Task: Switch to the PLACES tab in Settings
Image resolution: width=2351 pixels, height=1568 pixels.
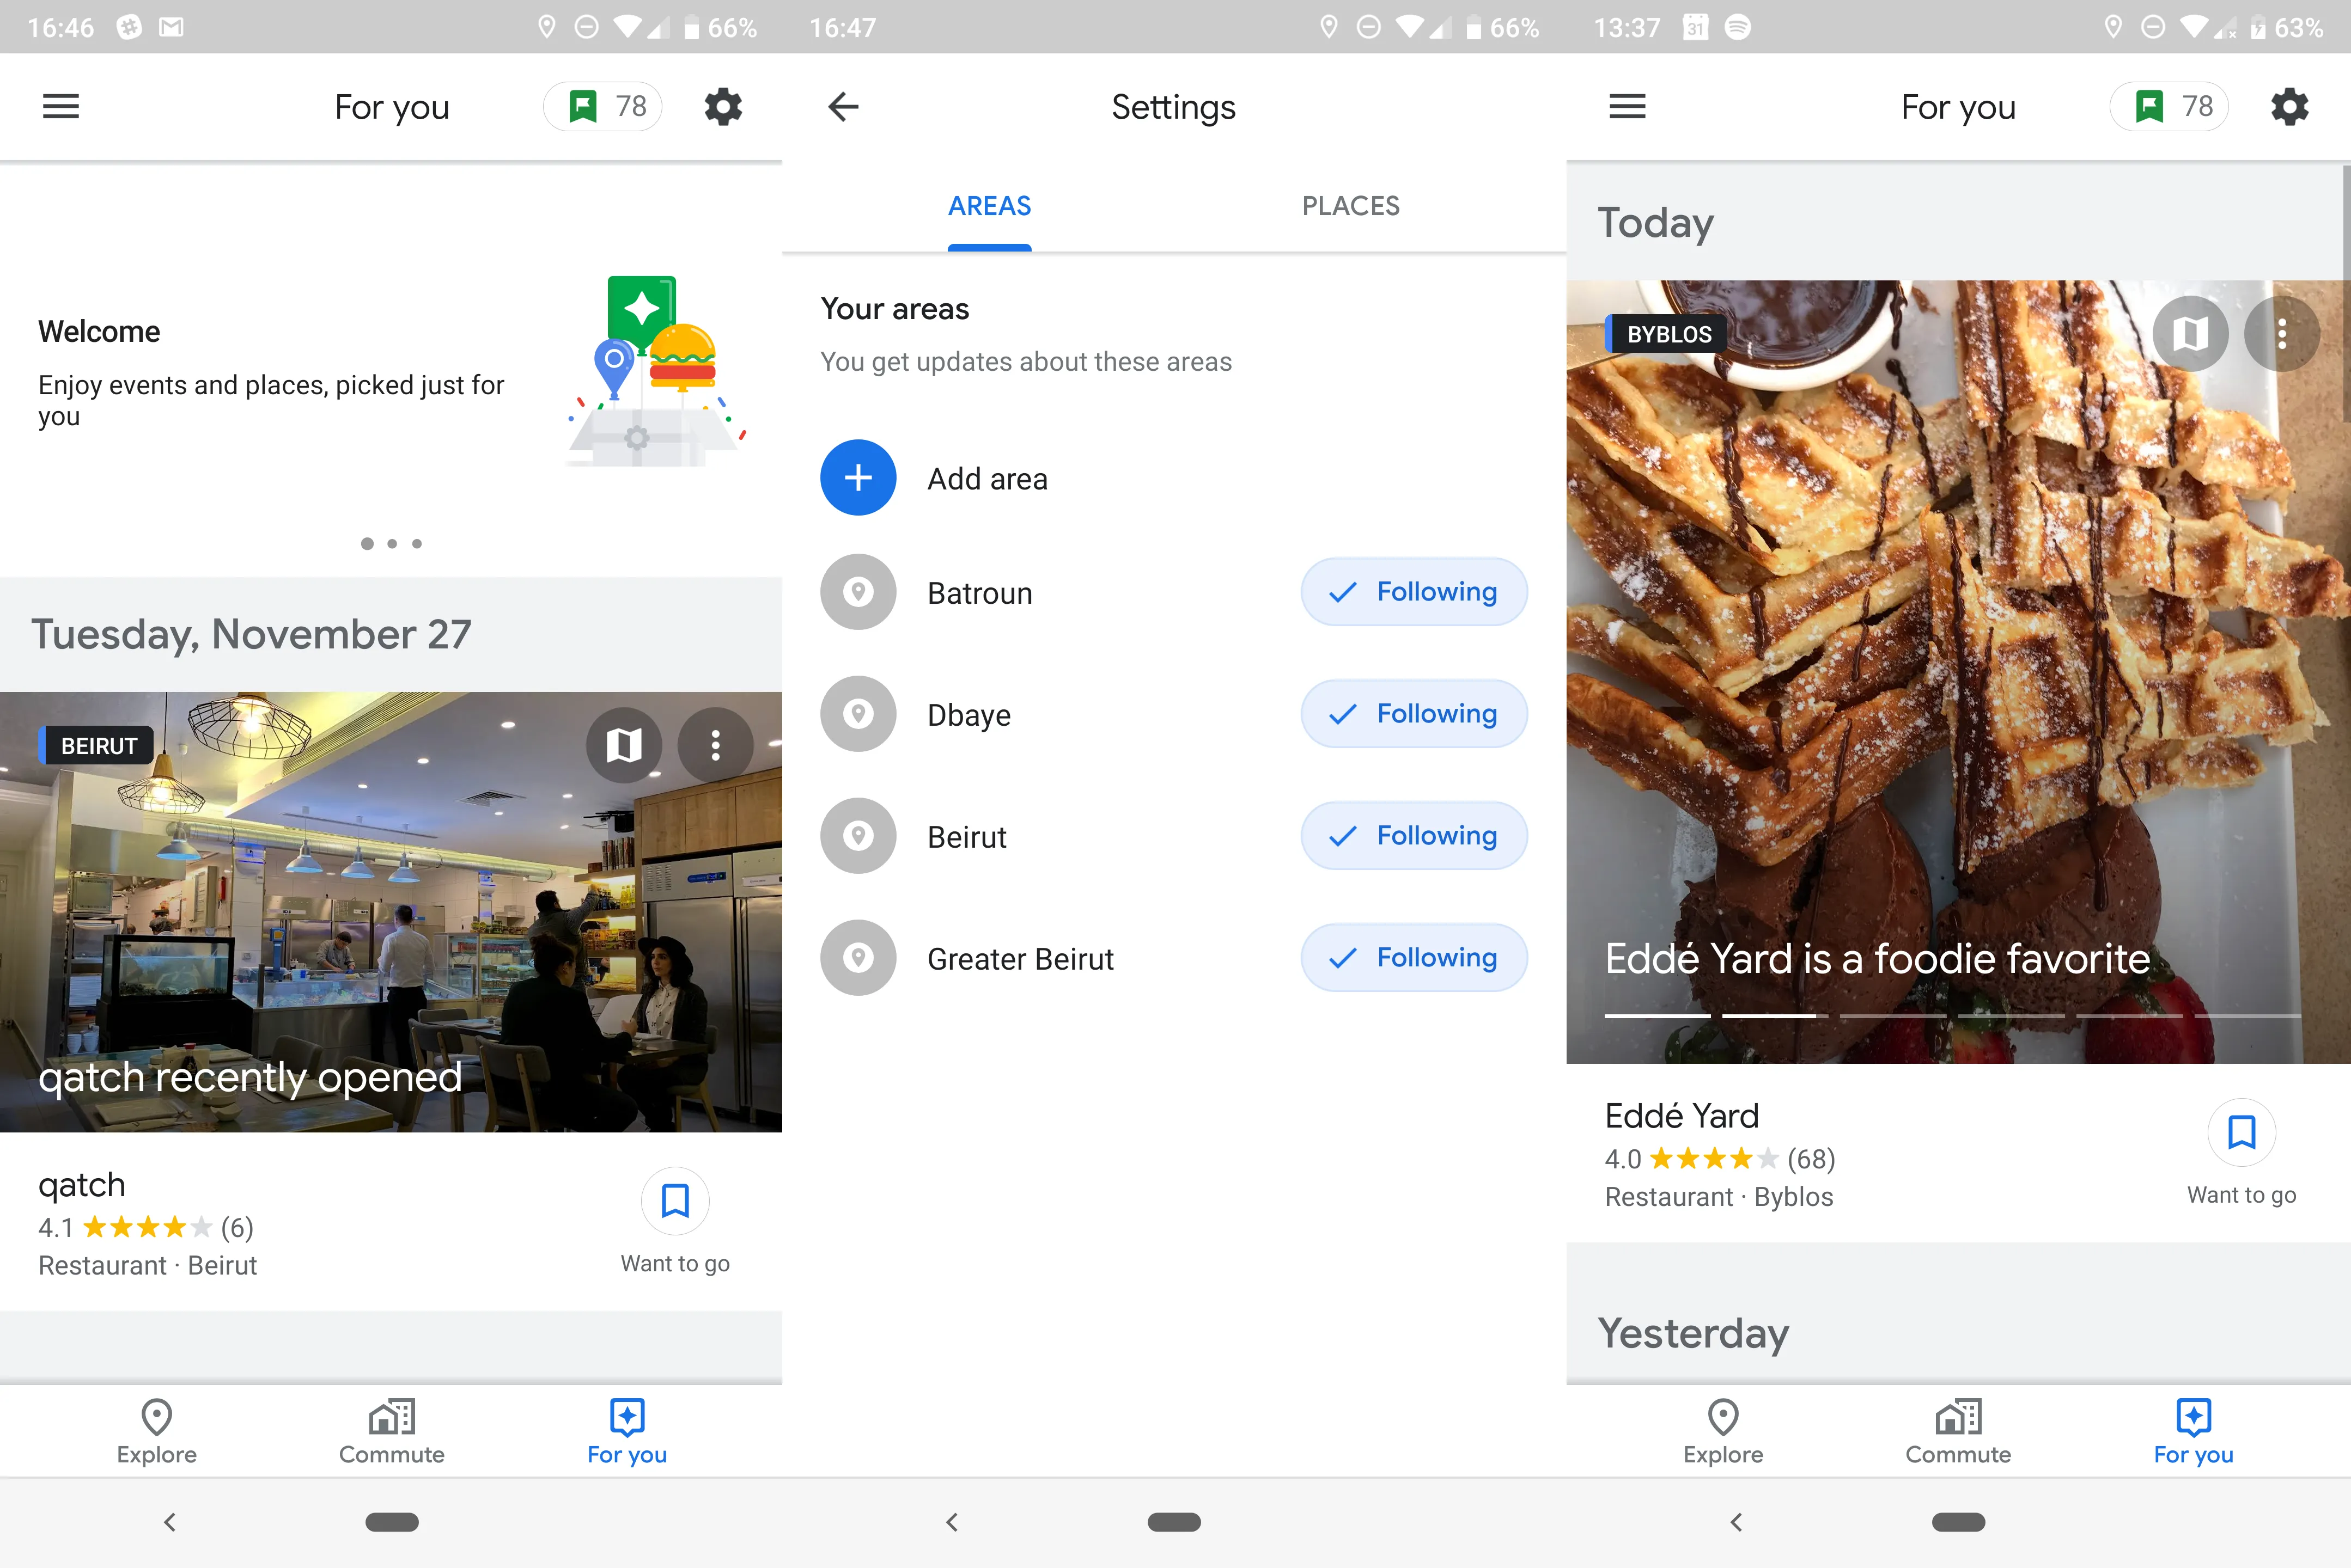Action: coord(1350,206)
